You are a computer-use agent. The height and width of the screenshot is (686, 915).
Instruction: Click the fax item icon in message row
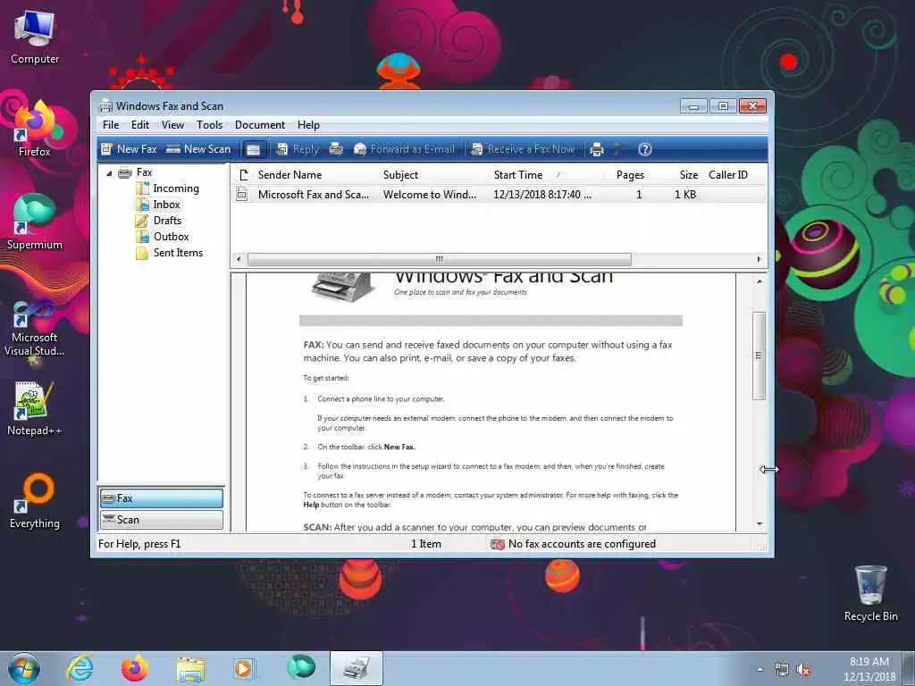click(241, 195)
